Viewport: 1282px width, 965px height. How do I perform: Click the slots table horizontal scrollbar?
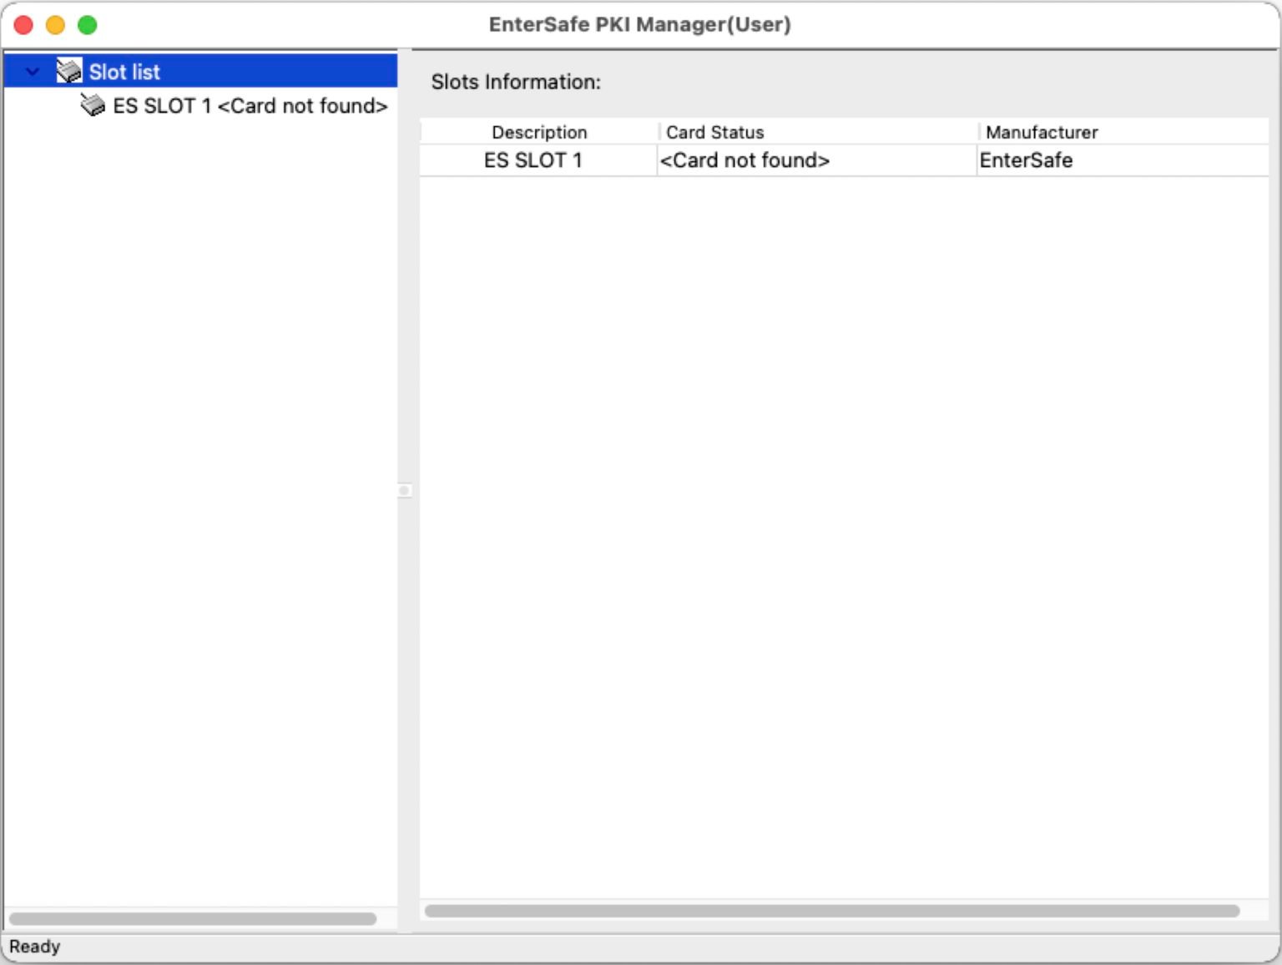click(x=832, y=911)
